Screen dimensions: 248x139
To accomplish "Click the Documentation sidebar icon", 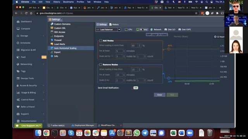I will (18, 121).
